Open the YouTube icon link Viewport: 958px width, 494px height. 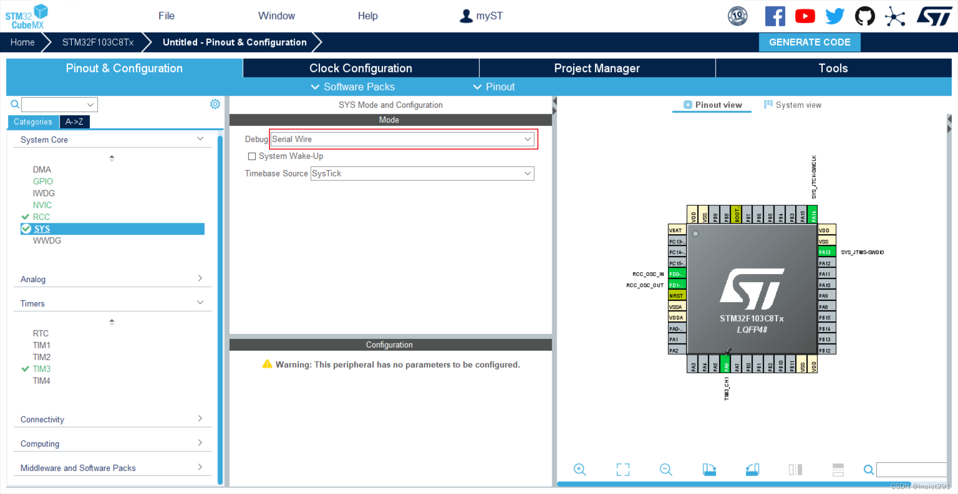pos(805,16)
